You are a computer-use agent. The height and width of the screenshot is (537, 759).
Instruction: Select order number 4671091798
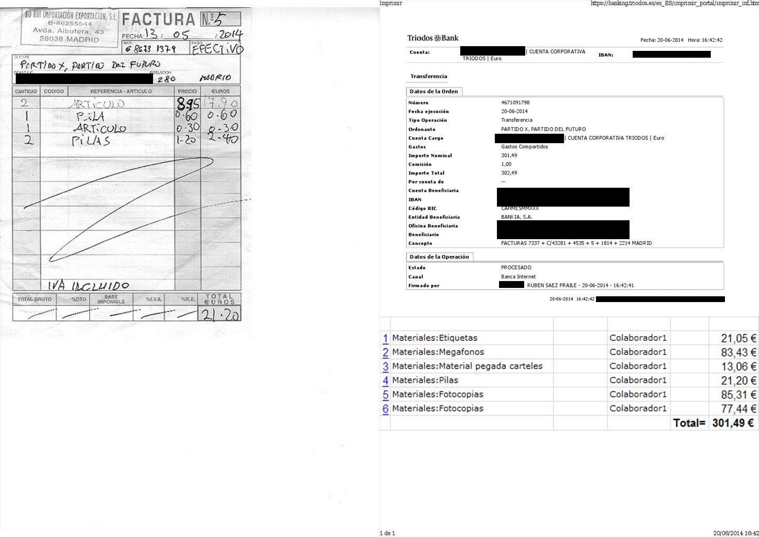click(x=515, y=103)
